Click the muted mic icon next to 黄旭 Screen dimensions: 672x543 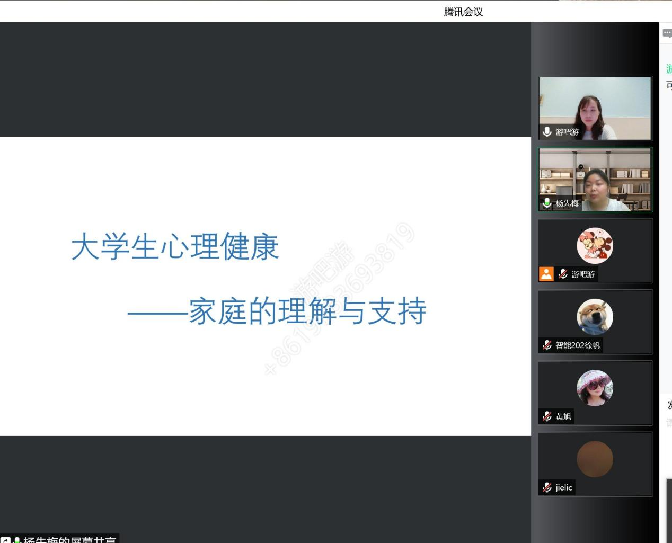pyautogui.click(x=547, y=416)
